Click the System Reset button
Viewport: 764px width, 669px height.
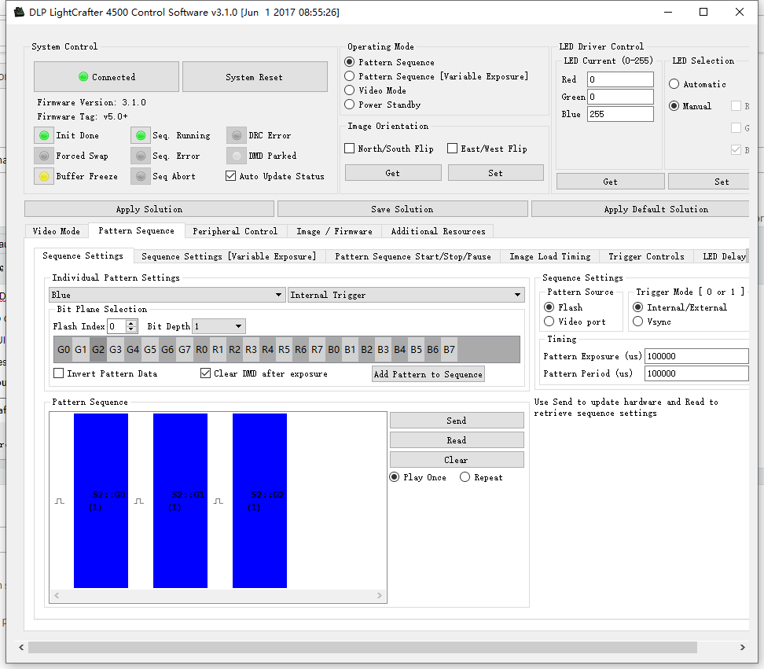tap(255, 77)
